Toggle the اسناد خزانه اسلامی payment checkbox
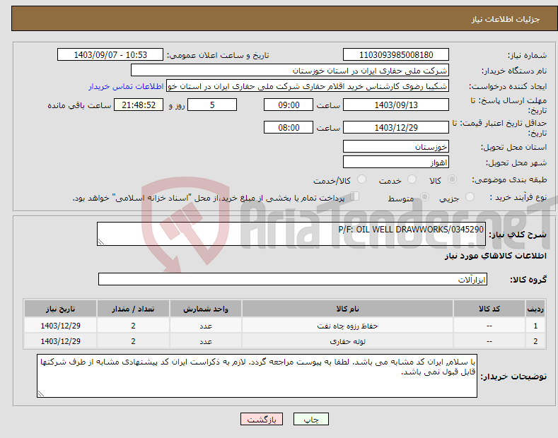This screenshot has height=438, width=558. coord(355,196)
